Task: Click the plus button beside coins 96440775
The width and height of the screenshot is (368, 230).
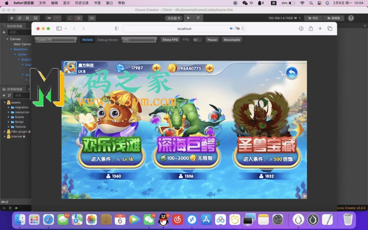Action: 210,68
